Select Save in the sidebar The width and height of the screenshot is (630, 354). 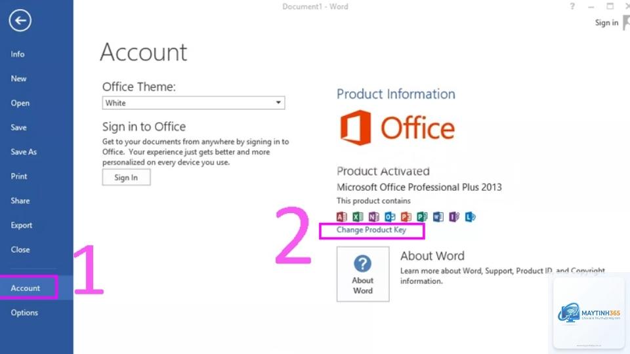click(18, 128)
